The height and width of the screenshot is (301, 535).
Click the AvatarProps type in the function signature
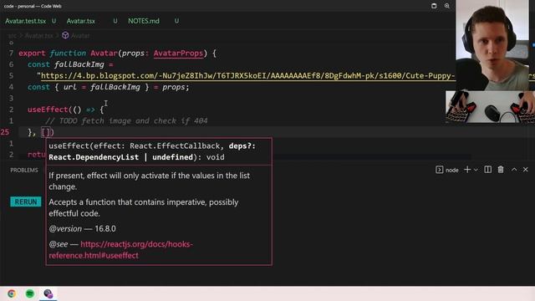point(178,54)
